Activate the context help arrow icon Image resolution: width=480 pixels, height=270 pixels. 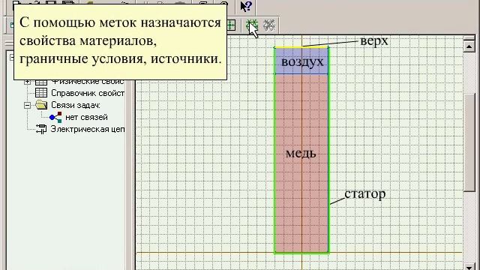[x=246, y=6]
